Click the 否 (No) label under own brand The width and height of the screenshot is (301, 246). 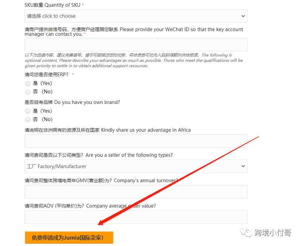(42, 119)
